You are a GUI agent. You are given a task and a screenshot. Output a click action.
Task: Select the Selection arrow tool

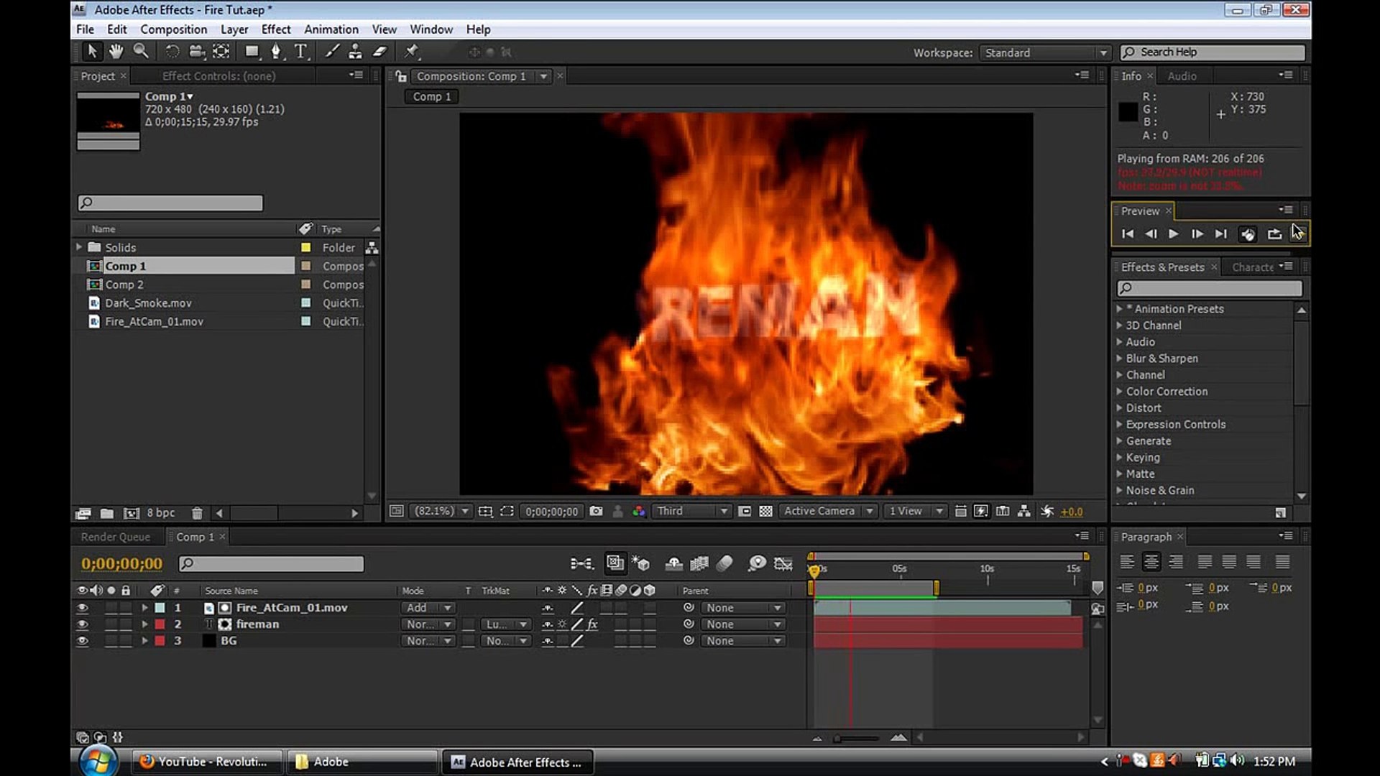pyautogui.click(x=92, y=52)
